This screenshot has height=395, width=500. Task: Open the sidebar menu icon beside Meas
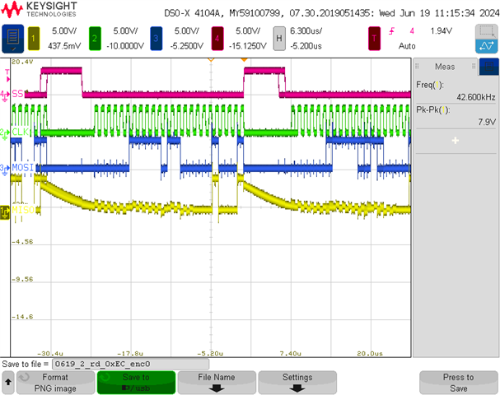point(489,67)
